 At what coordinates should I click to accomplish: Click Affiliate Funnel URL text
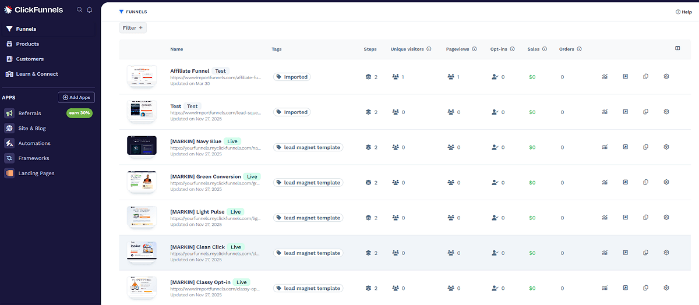tap(216, 77)
